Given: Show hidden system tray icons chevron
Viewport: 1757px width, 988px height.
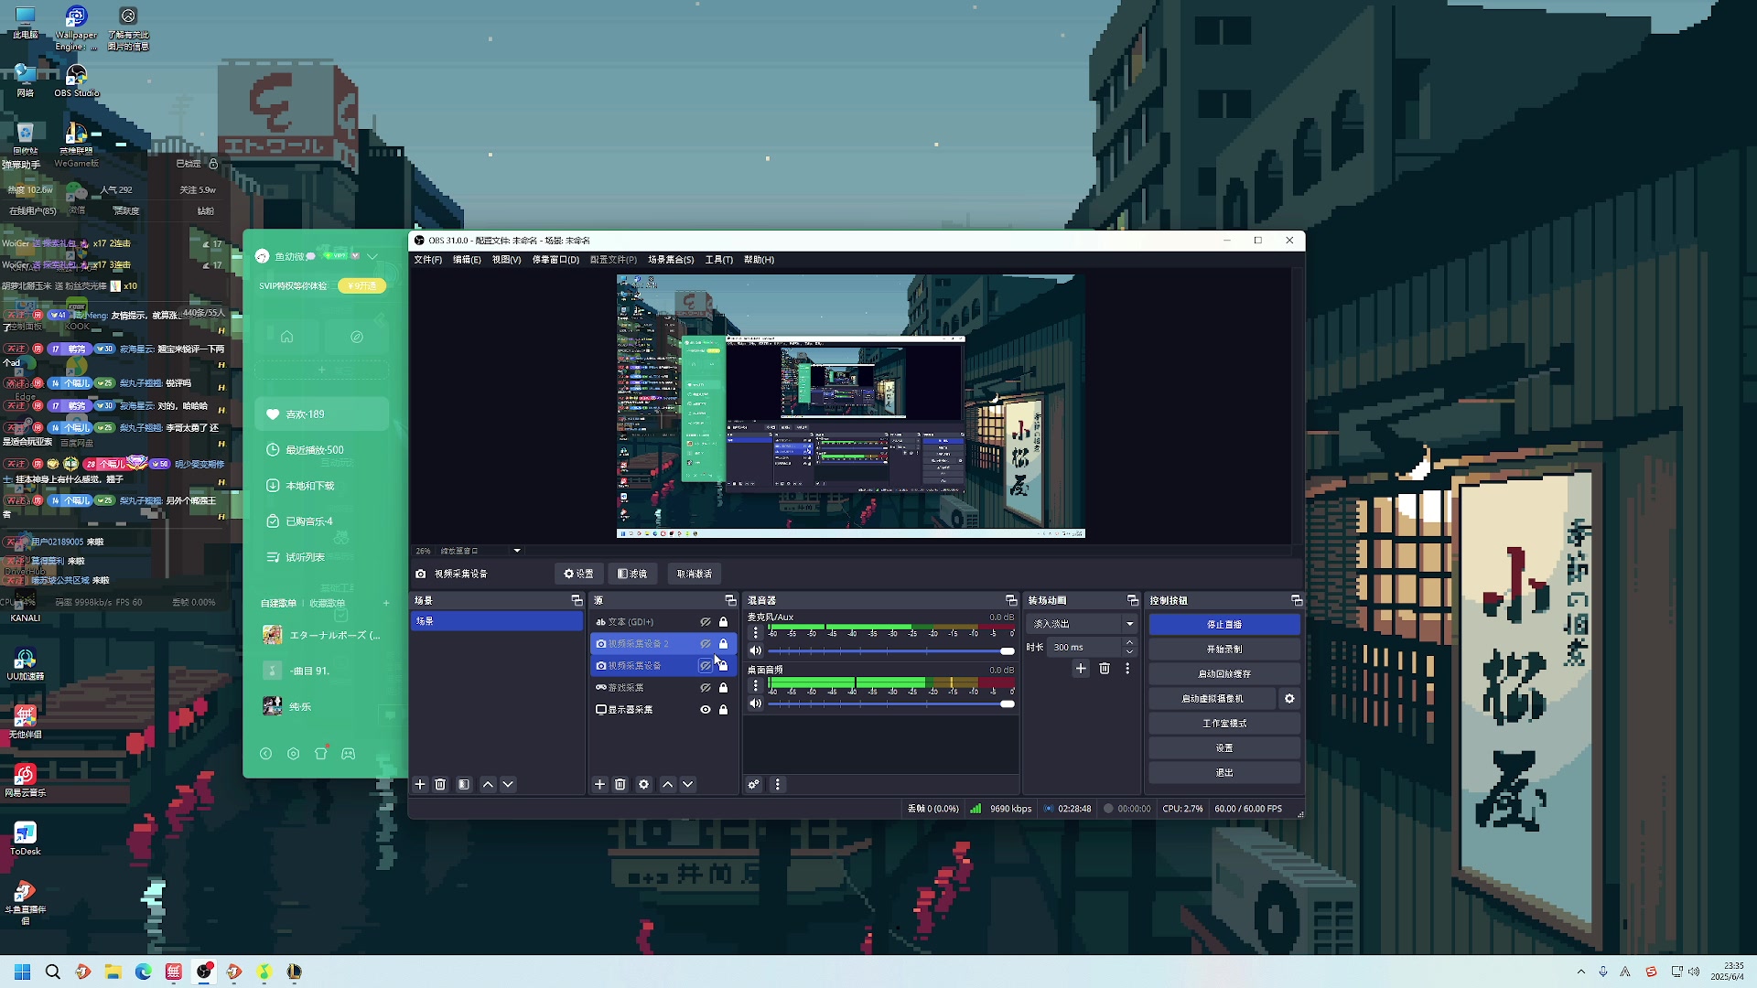Looking at the screenshot, I should coord(1580,972).
